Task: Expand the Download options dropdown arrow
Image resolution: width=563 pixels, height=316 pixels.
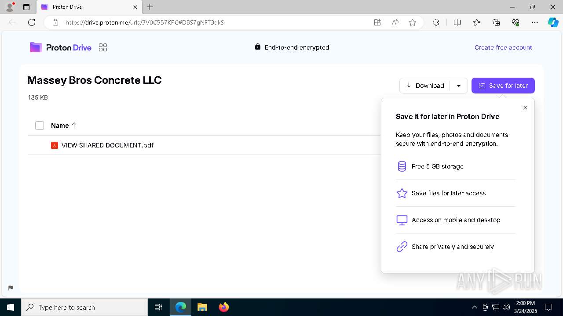Action: tap(458, 86)
